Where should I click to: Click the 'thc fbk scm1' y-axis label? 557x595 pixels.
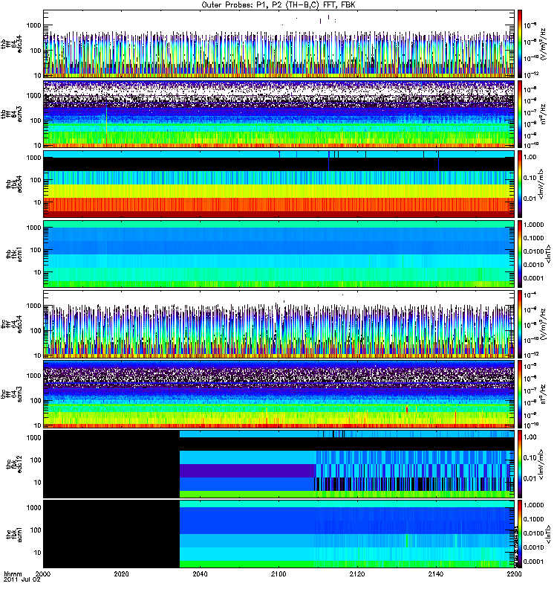[14, 534]
